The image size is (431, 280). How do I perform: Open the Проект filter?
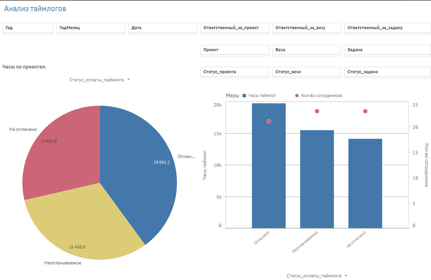(x=234, y=50)
